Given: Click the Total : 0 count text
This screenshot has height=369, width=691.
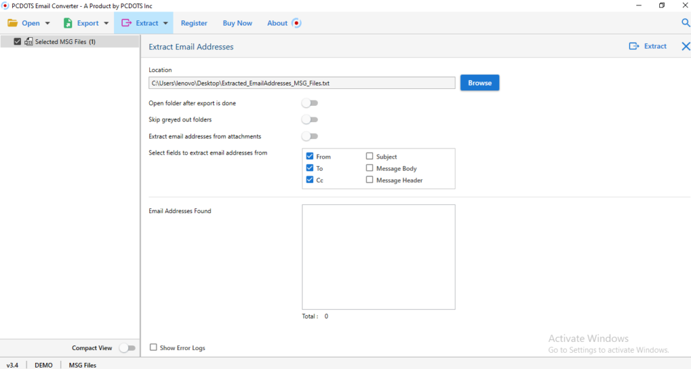Looking at the screenshot, I should click(x=315, y=316).
